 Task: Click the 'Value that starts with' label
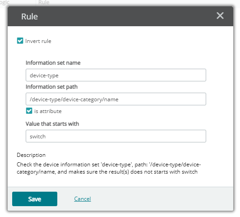coord(52,124)
